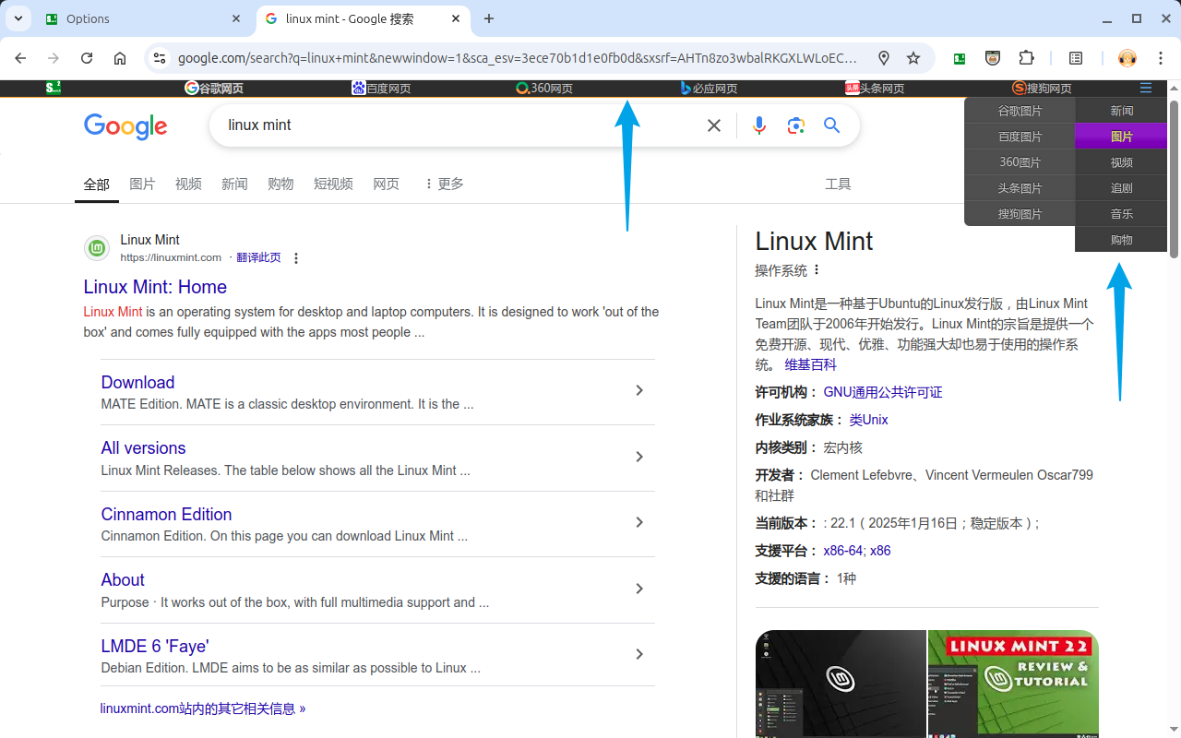Image resolution: width=1181 pixels, height=738 pixels.
Task: Bookmark this page with the star icon
Action: coord(913,58)
